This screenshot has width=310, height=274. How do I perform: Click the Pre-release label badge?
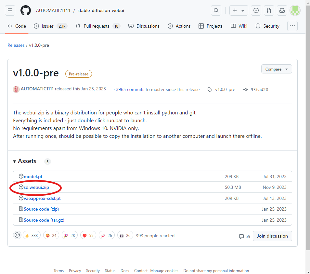coord(79,74)
